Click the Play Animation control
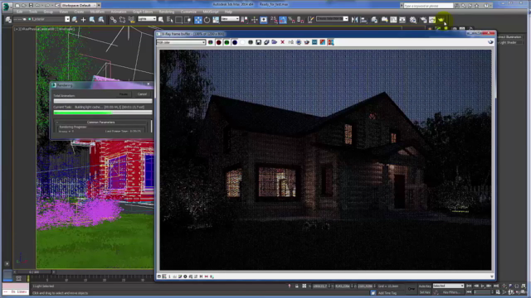Screen dimensions: 531x298 (x=483, y=286)
